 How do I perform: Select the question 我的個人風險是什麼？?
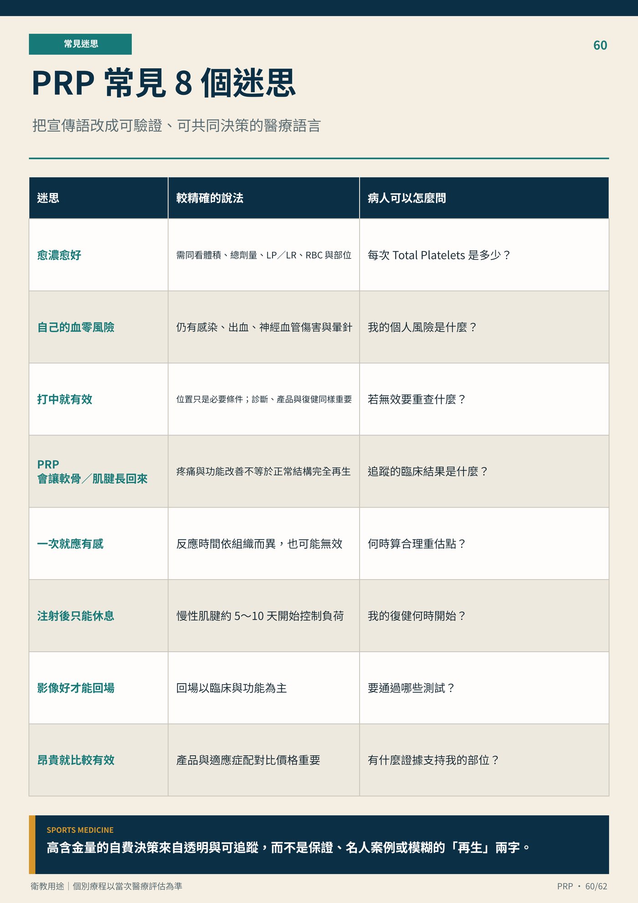(x=484, y=327)
